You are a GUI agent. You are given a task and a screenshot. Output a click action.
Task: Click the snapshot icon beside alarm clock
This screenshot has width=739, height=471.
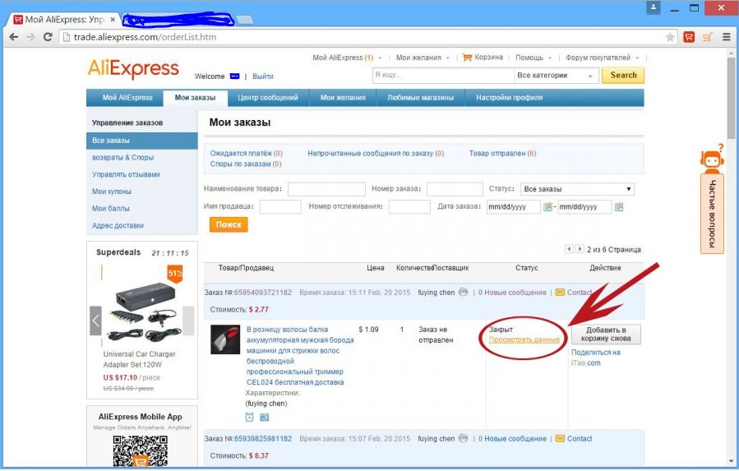point(265,417)
